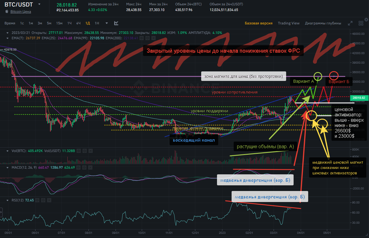Select the 1с interval
Image resolution: width=369 pixels, height=238 pixels.
pyautogui.click(x=22, y=23)
